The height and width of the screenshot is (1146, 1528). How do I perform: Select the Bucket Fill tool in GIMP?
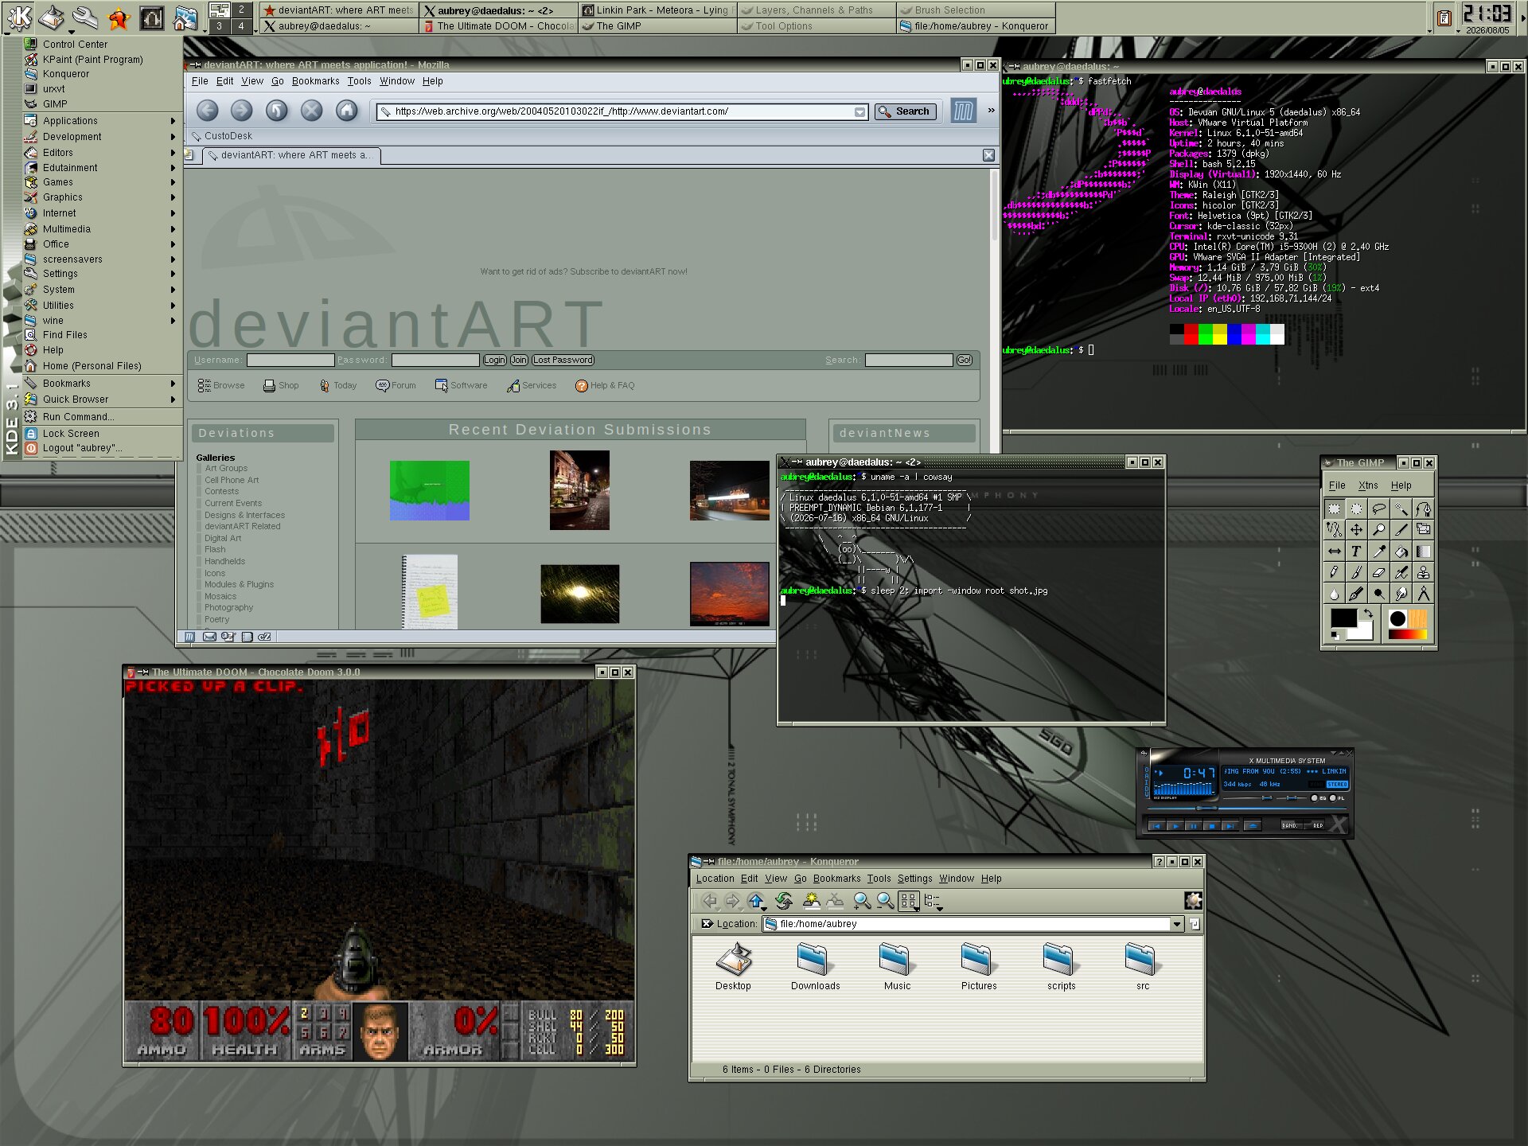pyautogui.click(x=1401, y=552)
